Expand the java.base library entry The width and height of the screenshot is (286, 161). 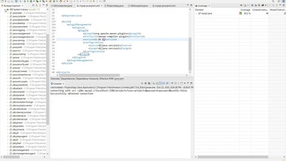pos(8,13)
